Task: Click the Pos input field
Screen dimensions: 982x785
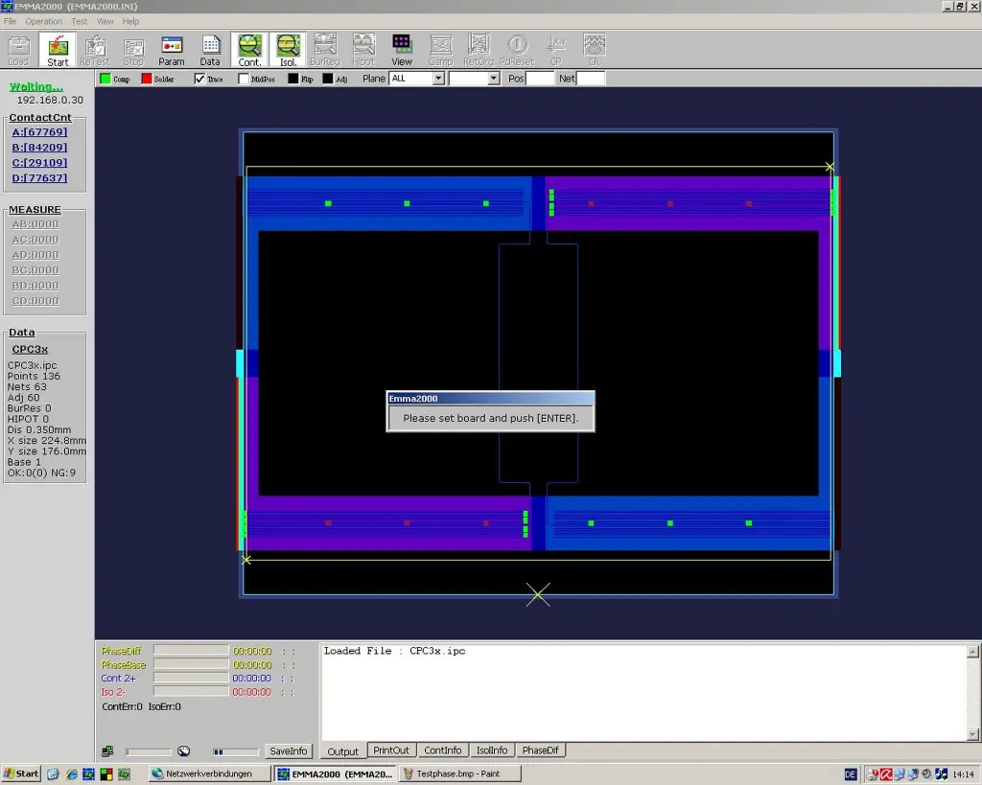Action: pyautogui.click(x=540, y=79)
